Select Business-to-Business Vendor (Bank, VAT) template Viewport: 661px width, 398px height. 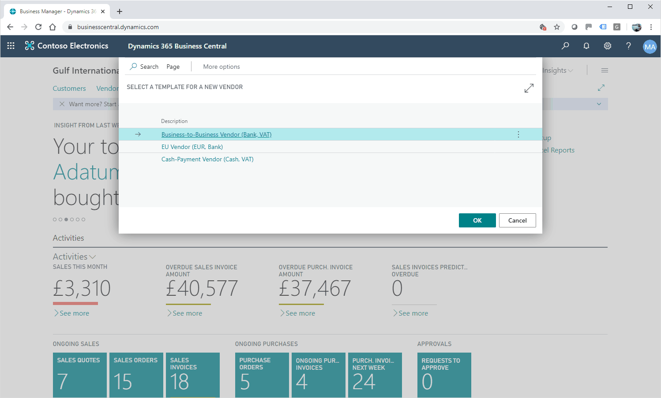[216, 134]
